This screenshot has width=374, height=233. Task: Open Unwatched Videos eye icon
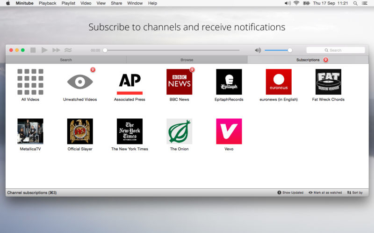pos(80,82)
